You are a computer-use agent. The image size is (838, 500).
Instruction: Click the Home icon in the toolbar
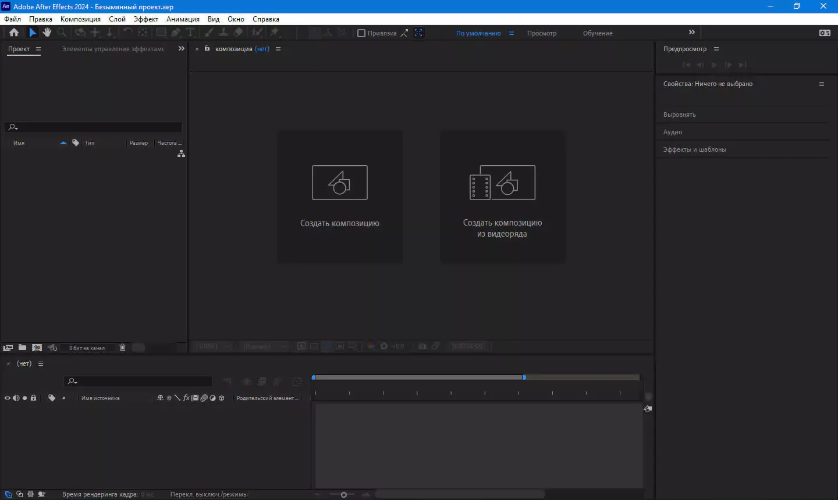pyautogui.click(x=13, y=33)
